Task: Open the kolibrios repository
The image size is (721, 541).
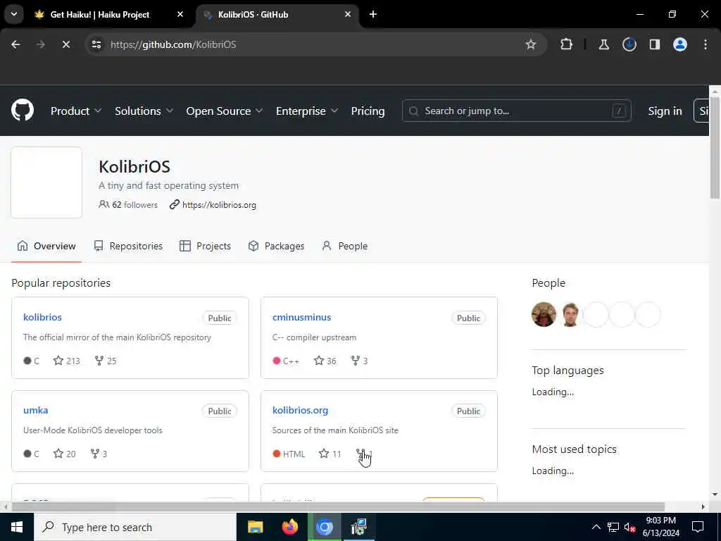Action: [42, 317]
